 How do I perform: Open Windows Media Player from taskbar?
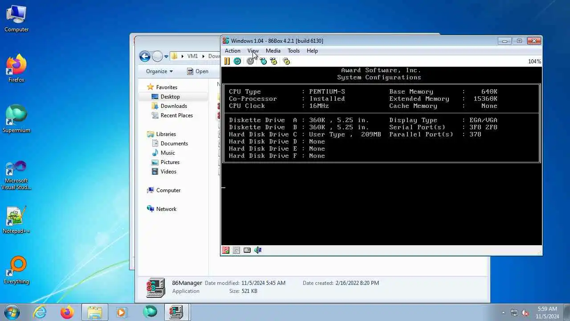122,312
